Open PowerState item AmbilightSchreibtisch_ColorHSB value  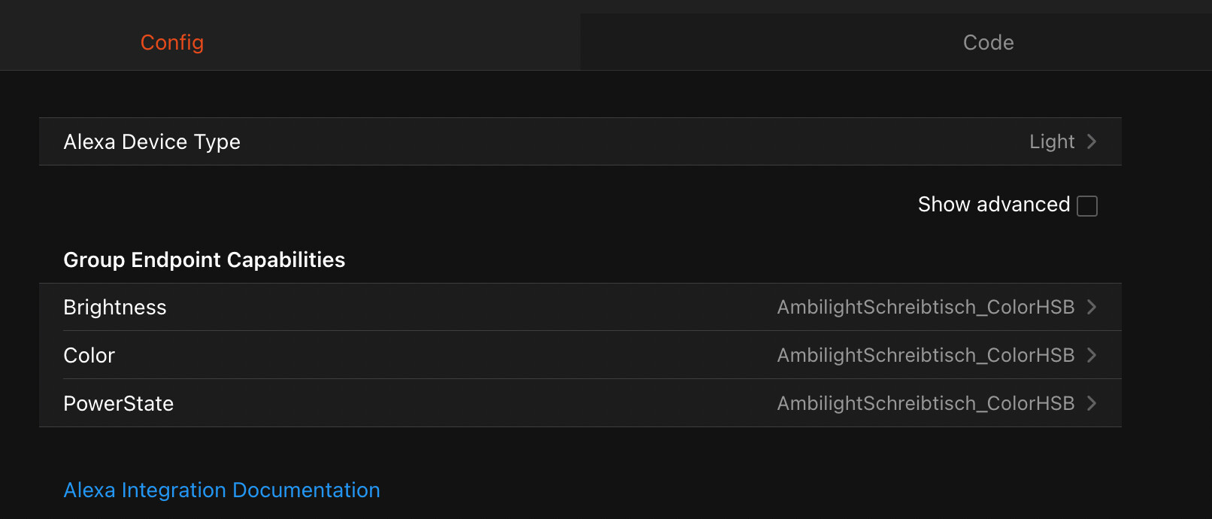coord(926,403)
